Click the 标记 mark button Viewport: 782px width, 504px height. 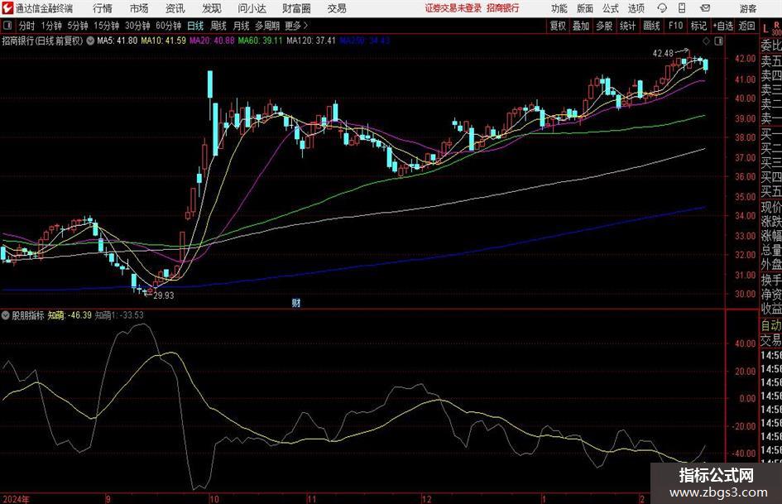(x=698, y=26)
